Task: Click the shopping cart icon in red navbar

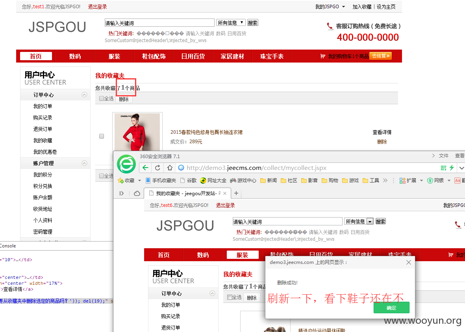Action: click(323, 56)
